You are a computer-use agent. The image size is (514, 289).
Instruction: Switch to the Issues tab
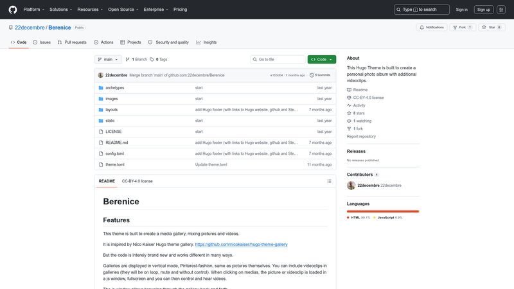click(x=42, y=42)
